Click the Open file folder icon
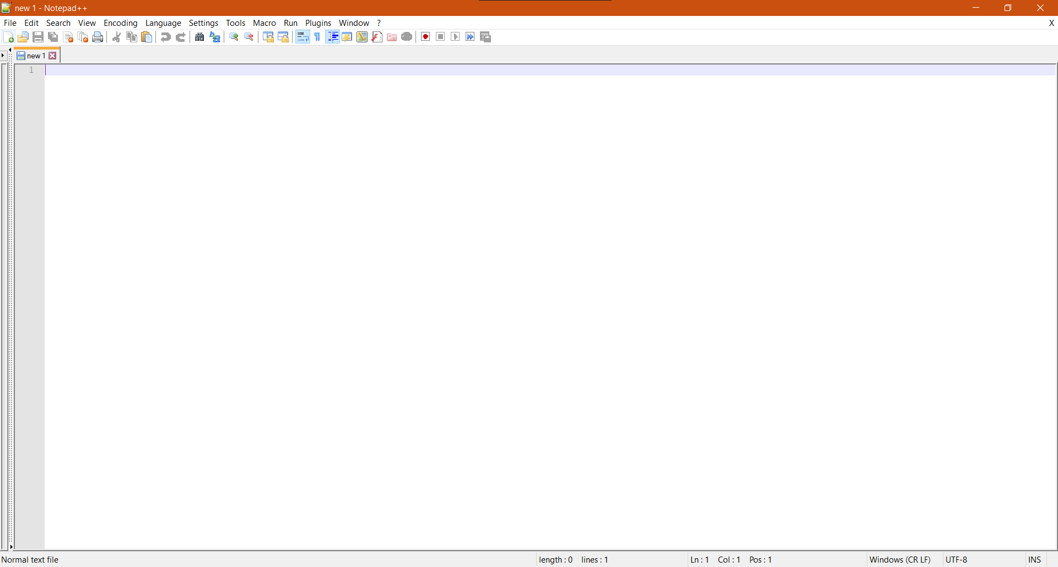 (23, 37)
